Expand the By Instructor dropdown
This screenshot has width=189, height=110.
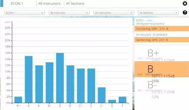(69, 13)
